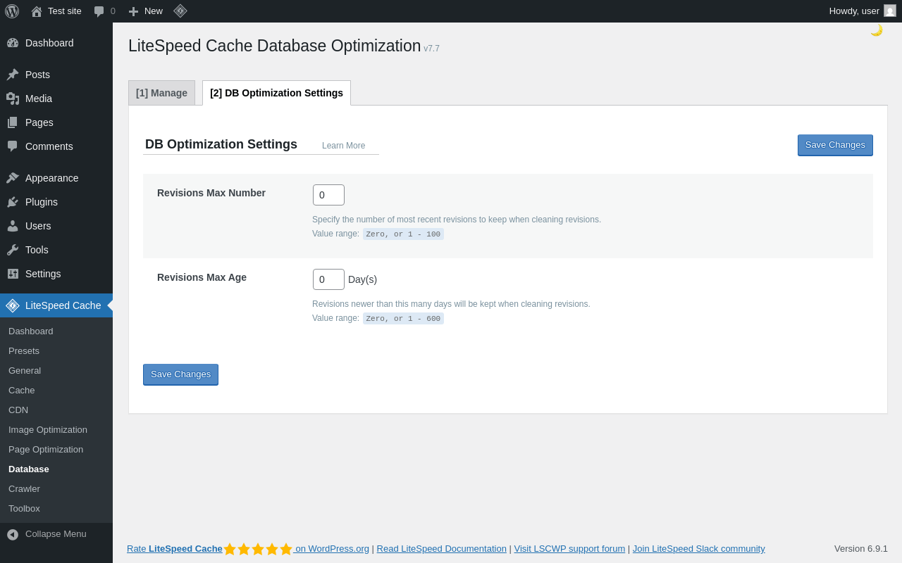Click the 'Zero, or 1 - 100' value range
Screen dimensions: 902x563
coord(403,234)
